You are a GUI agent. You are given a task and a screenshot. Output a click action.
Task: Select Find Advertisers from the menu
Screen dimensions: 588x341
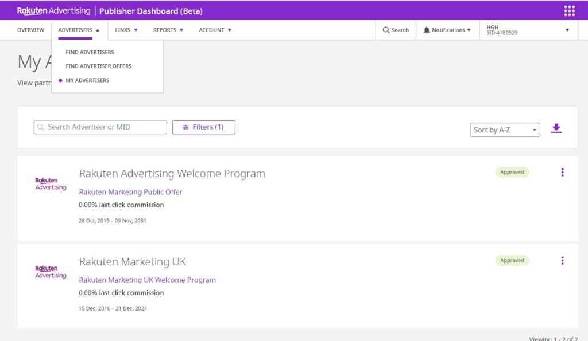point(90,52)
